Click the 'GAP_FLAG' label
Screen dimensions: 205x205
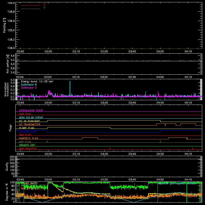[x=25, y=114]
